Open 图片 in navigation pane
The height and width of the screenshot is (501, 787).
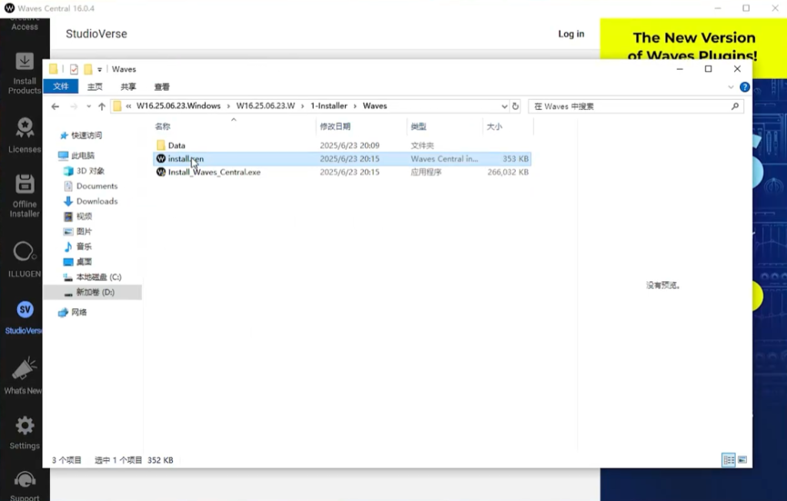(x=84, y=231)
